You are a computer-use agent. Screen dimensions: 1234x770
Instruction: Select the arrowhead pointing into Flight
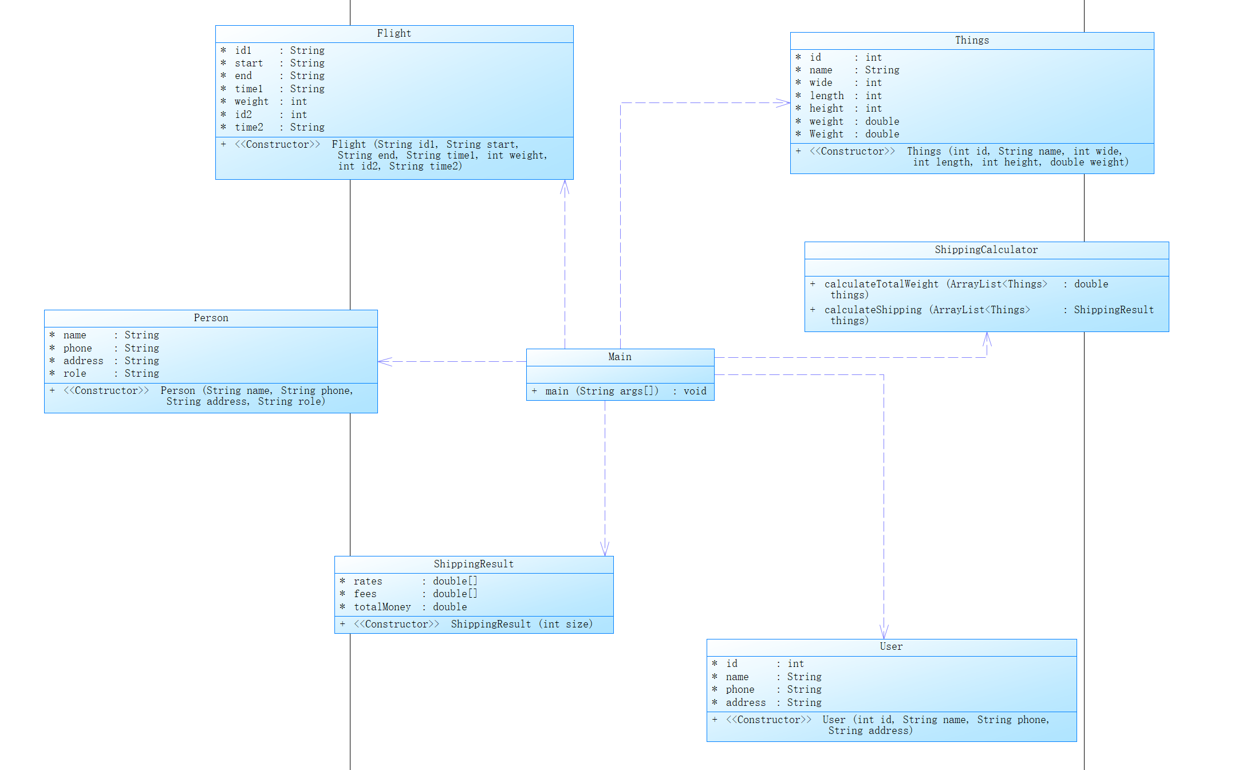coord(565,187)
